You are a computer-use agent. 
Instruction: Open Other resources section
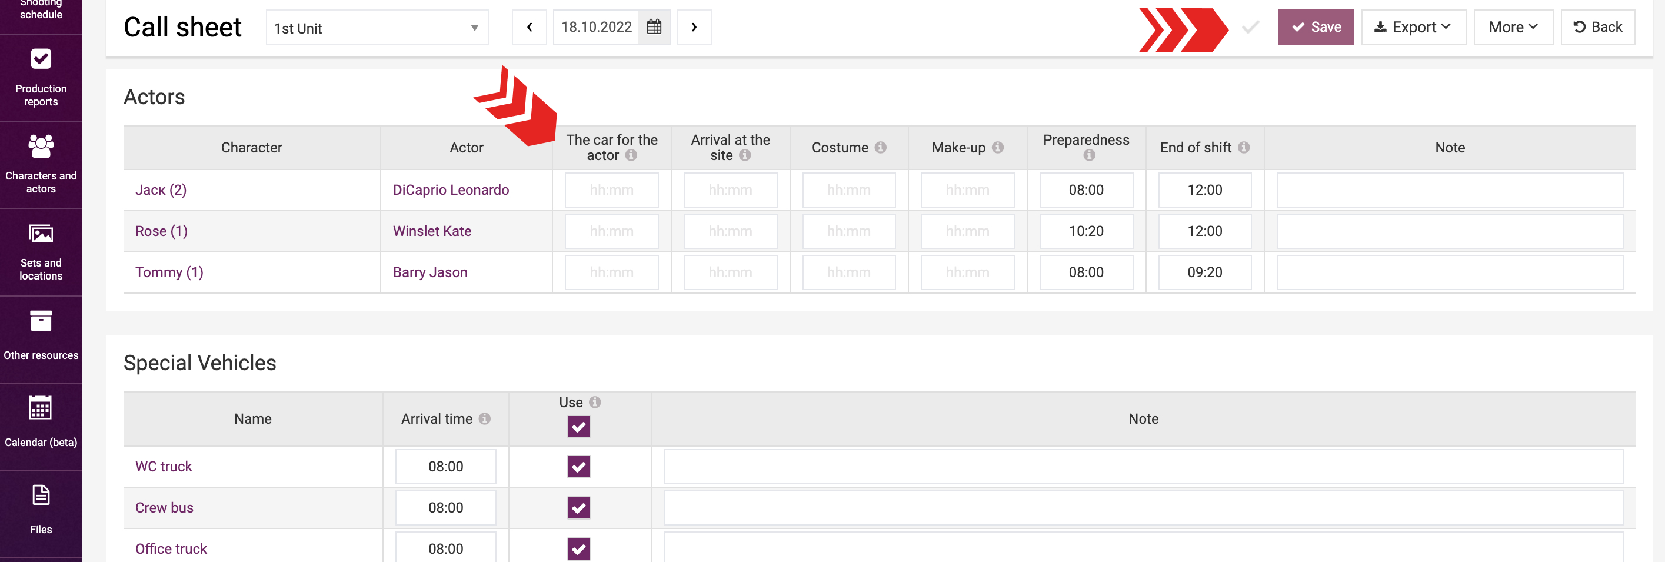41,340
